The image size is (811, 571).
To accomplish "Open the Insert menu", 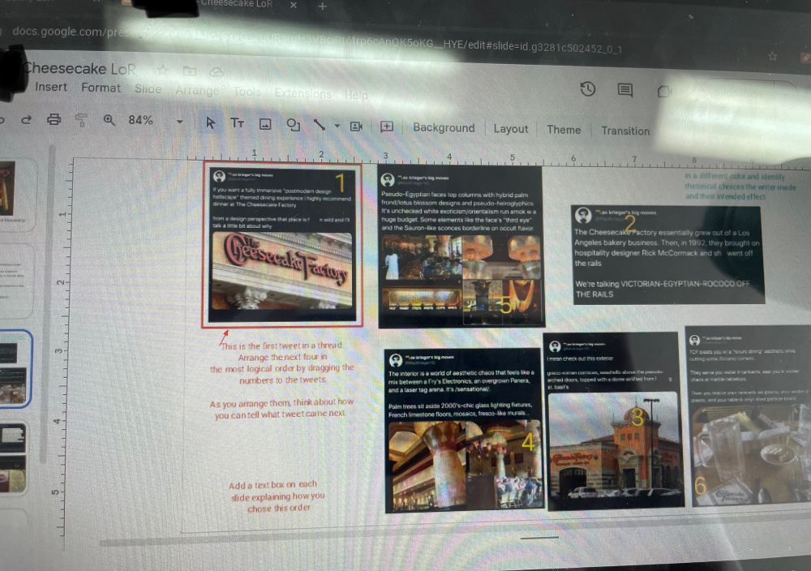I will 51,87.
